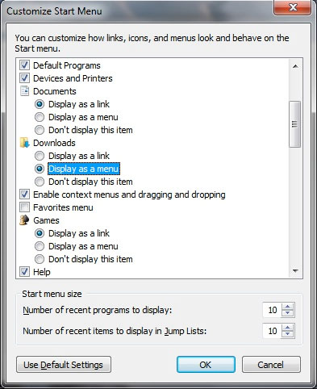Viewport: 317px width, 389px height.
Task: Click the Games chess piece icon
Action: click(24, 220)
